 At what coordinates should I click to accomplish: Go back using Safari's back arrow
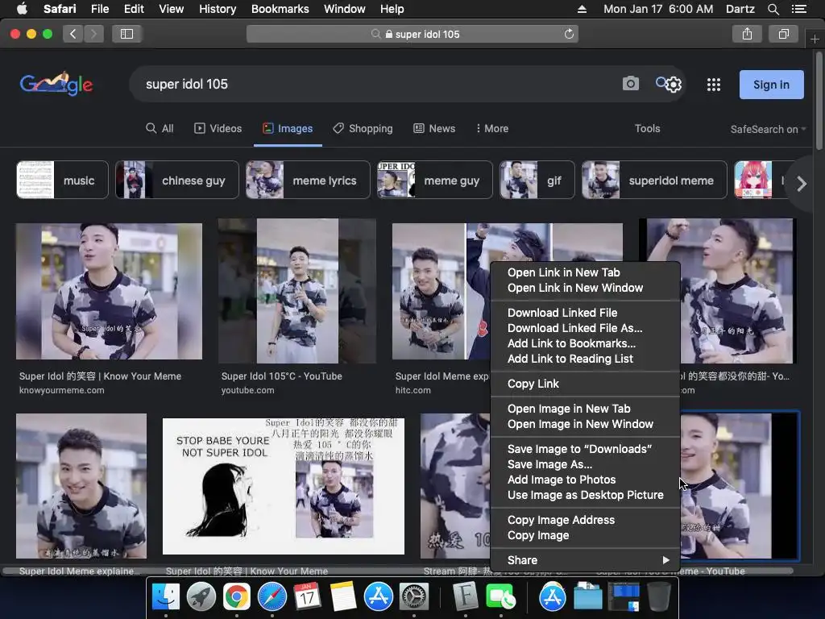(x=73, y=34)
